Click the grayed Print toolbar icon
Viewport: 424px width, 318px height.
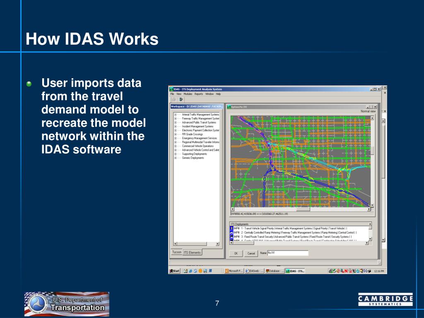(174, 99)
